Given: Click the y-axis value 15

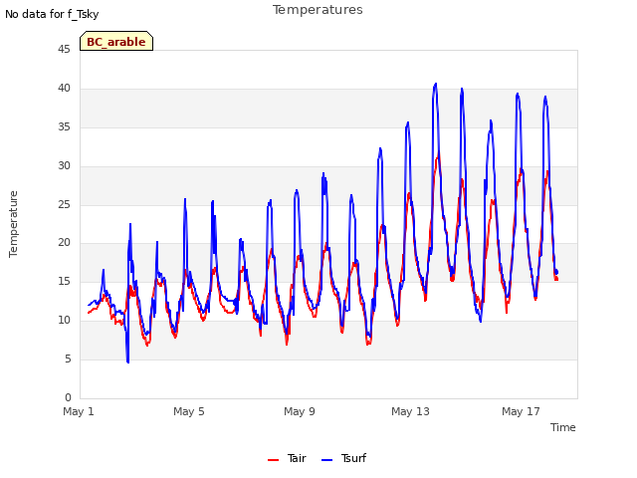Looking at the screenshot, I should coord(64,281).
